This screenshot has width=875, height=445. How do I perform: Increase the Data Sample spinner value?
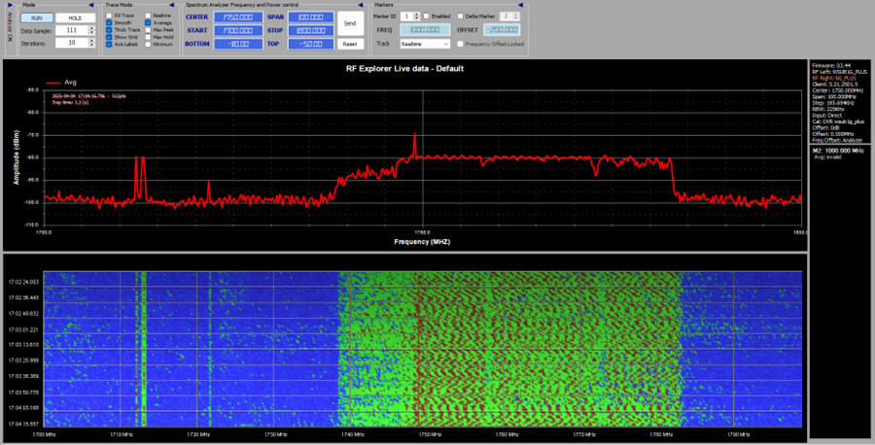tap(89, 28)
